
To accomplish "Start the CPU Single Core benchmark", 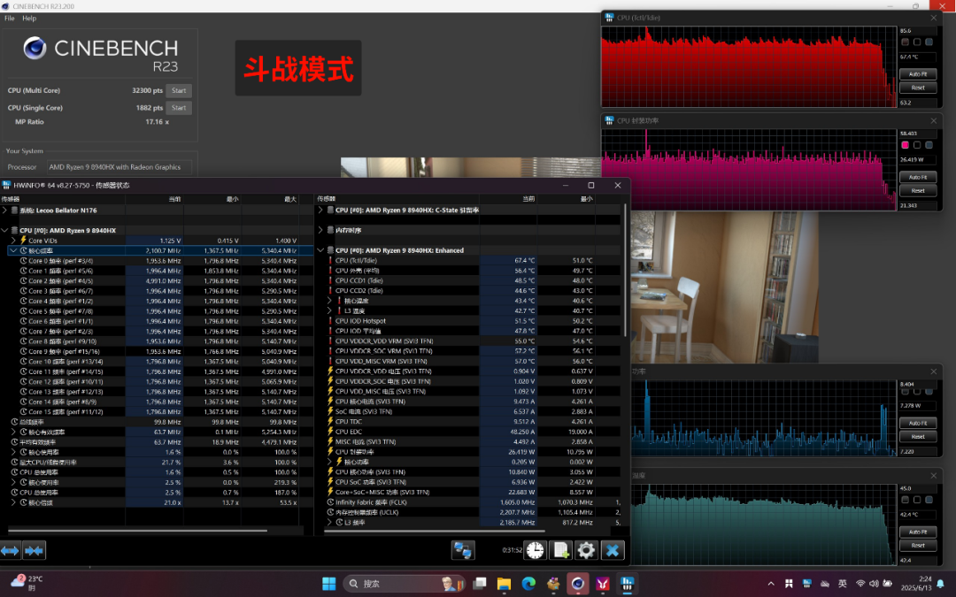I will (x=179, y=108).
